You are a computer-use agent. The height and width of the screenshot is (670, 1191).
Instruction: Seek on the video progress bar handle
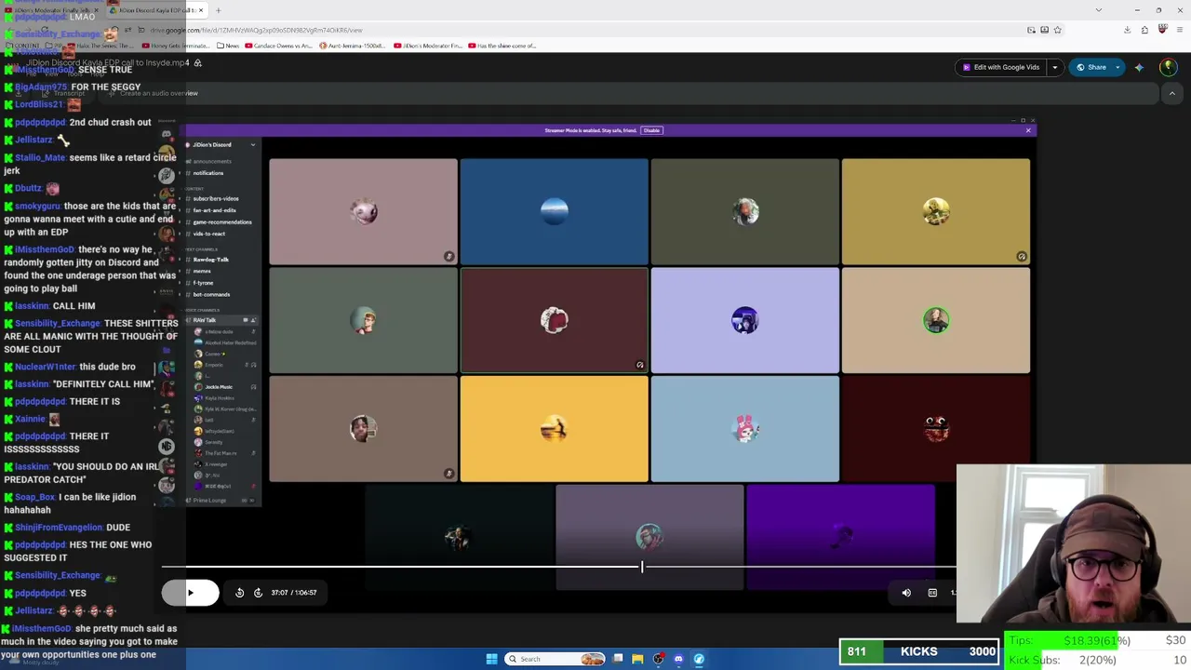click(x=642, y=566)
